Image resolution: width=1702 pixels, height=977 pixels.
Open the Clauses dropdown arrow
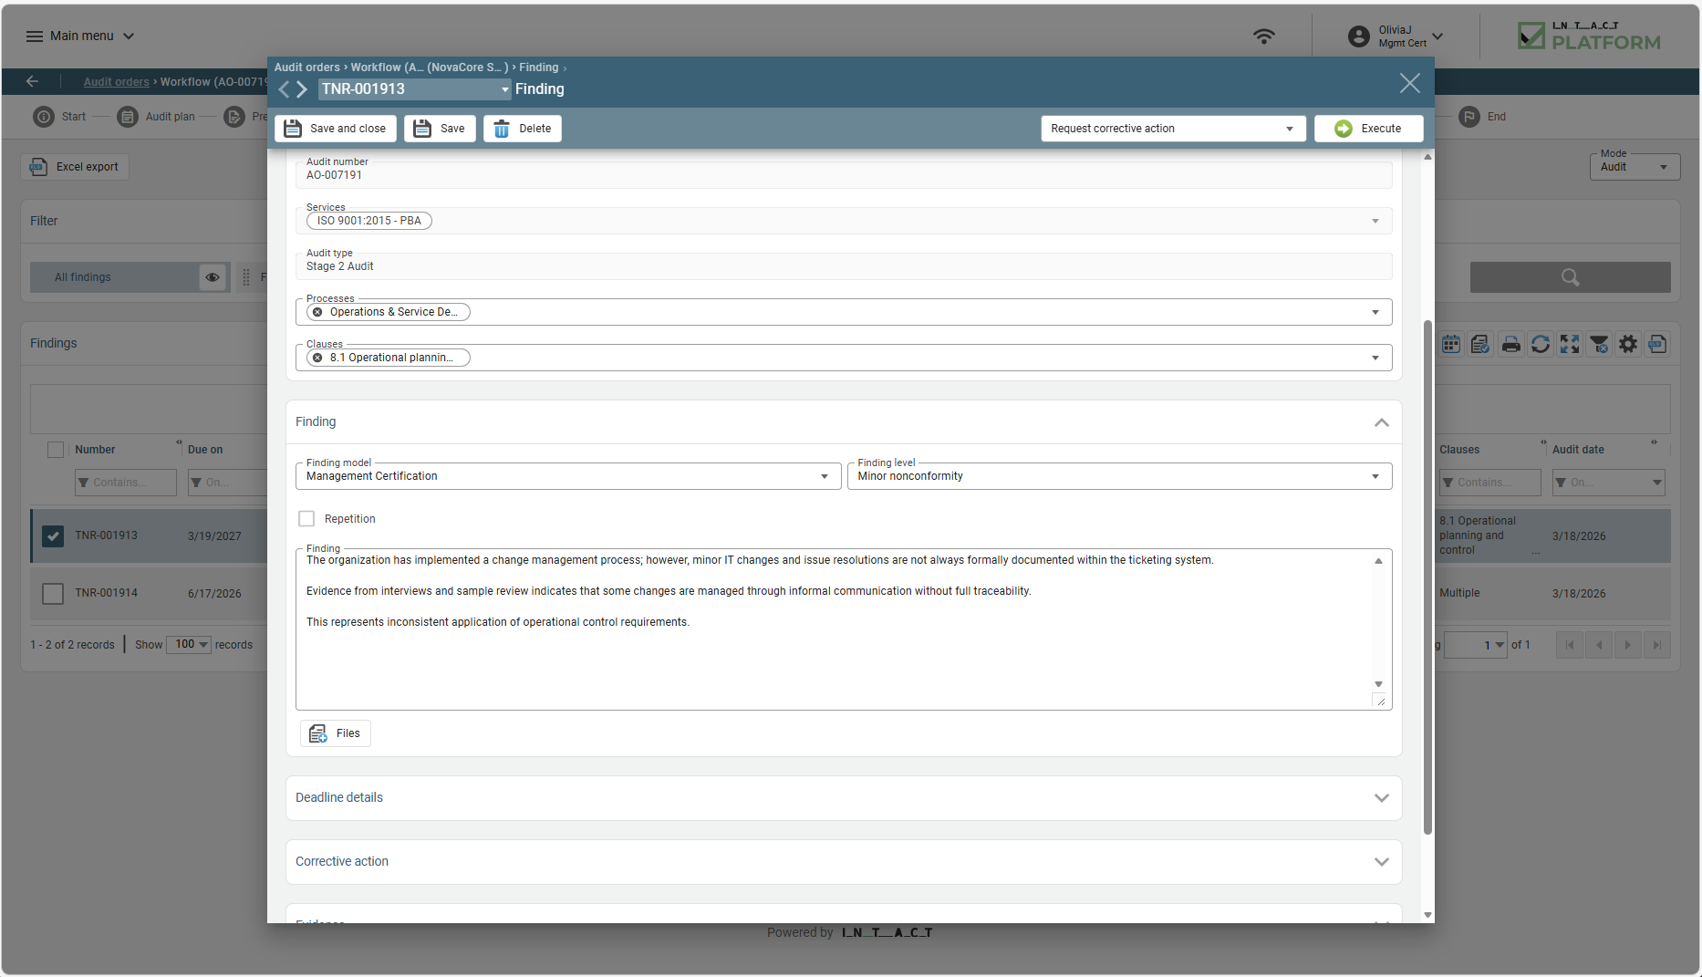[x=1375, y=358]
